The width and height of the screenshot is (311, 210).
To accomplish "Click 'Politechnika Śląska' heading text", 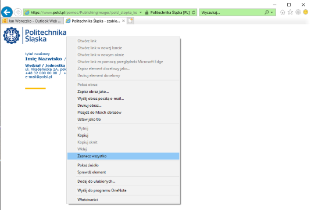I will [45, 35].
